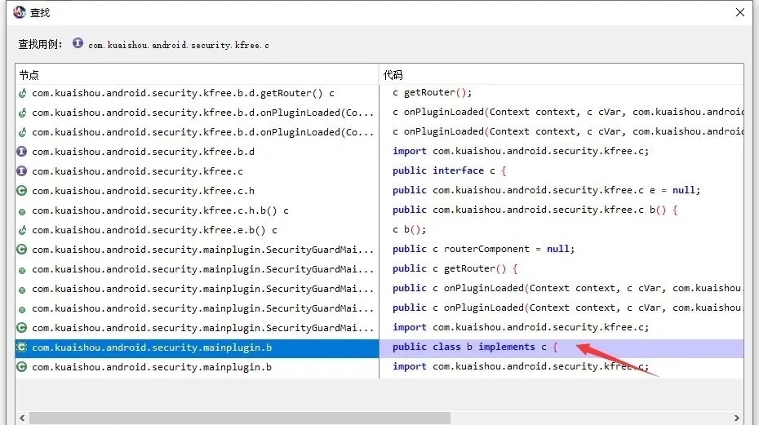
Task: Sort by the 代码 column header
Action: coord(561,74)
